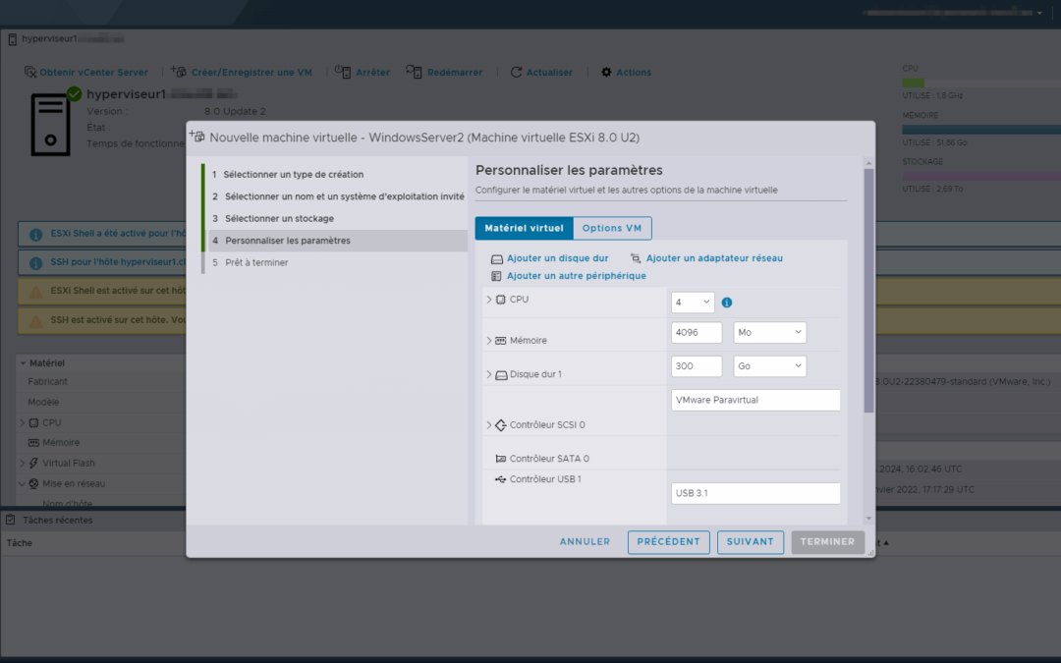Expand Virtual Flash in the Matériel panel
This screenshot has width=1061, height=663.
coord(23,464)
